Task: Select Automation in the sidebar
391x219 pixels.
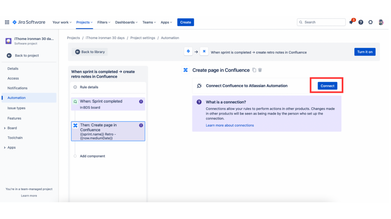Action: click(29, 98)
